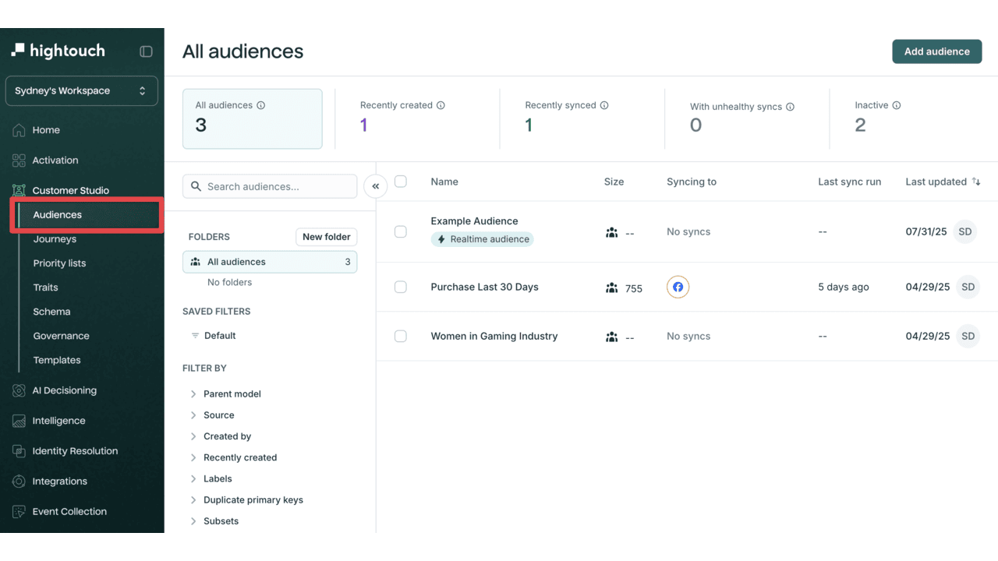Open the Traits menu item
The height and width of the screenshot is (561, 998).
(45, 288)
